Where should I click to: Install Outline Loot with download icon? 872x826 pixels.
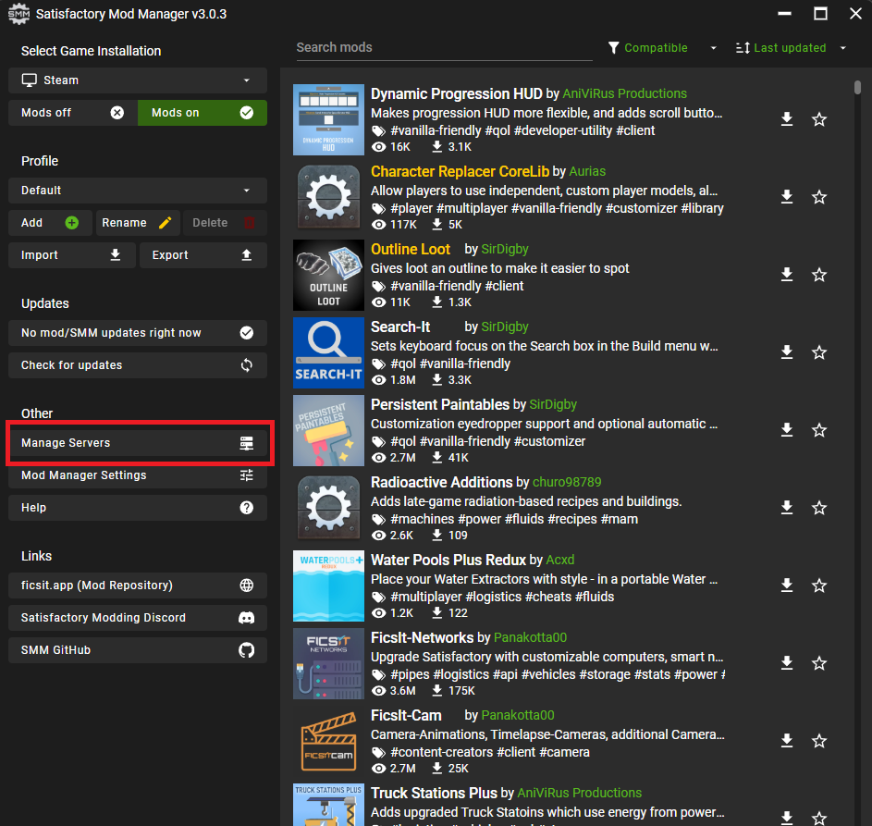pos(786,274)
